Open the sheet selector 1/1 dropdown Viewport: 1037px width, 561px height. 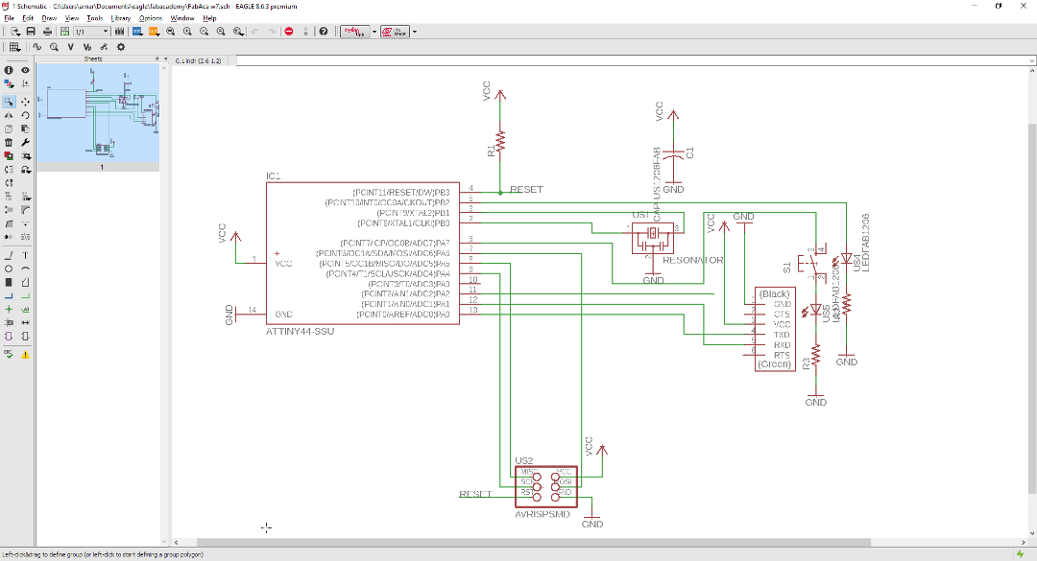point(91,31)
